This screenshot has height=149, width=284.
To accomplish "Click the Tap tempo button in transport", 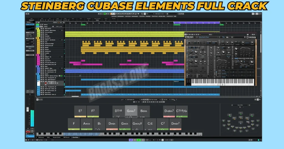I will (x=171, y=140).
